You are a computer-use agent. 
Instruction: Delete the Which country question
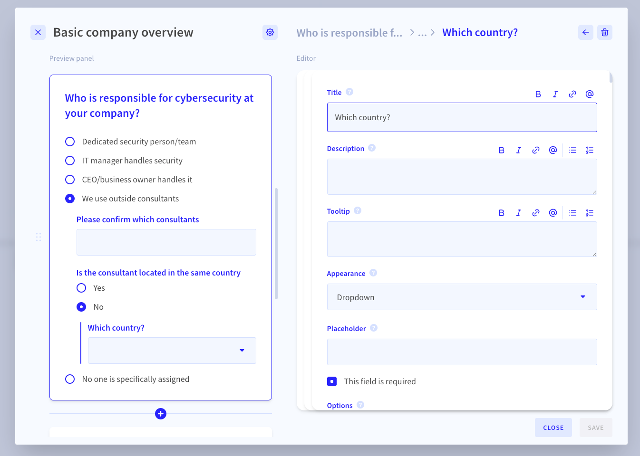tap(605, 32)
